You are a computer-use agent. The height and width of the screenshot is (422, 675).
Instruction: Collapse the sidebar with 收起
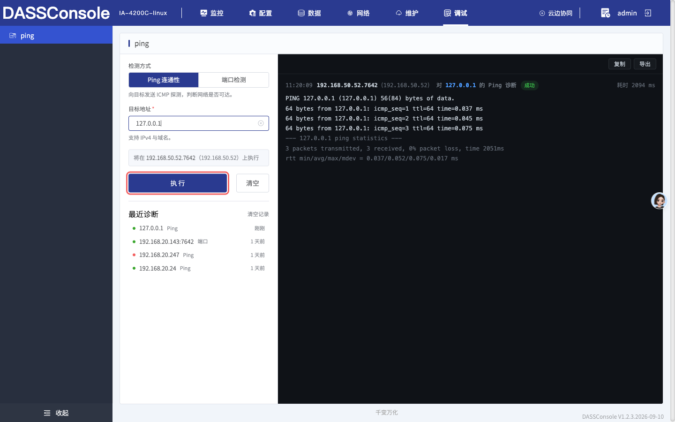point(56,413)
